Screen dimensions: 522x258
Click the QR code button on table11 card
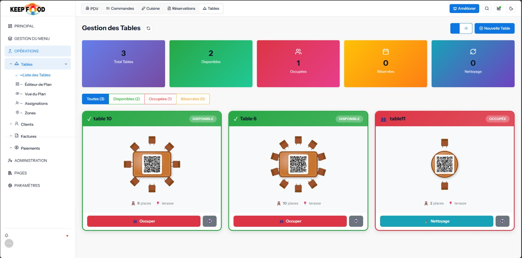tap(502, 221)
